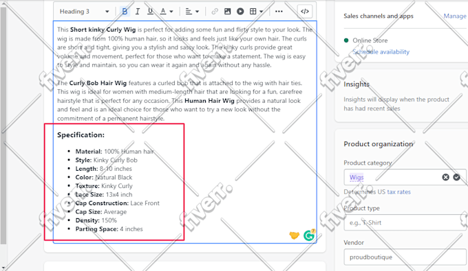Click the Product organization heading

378,144
